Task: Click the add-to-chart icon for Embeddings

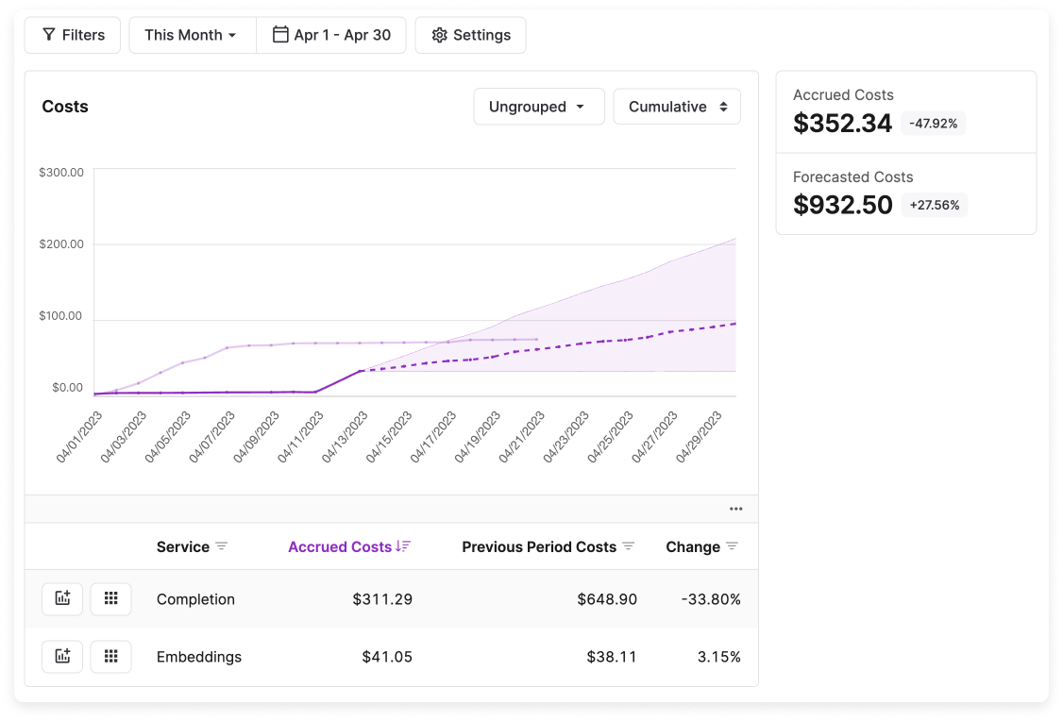Action: pyautogui.click(x=61, y=656)
